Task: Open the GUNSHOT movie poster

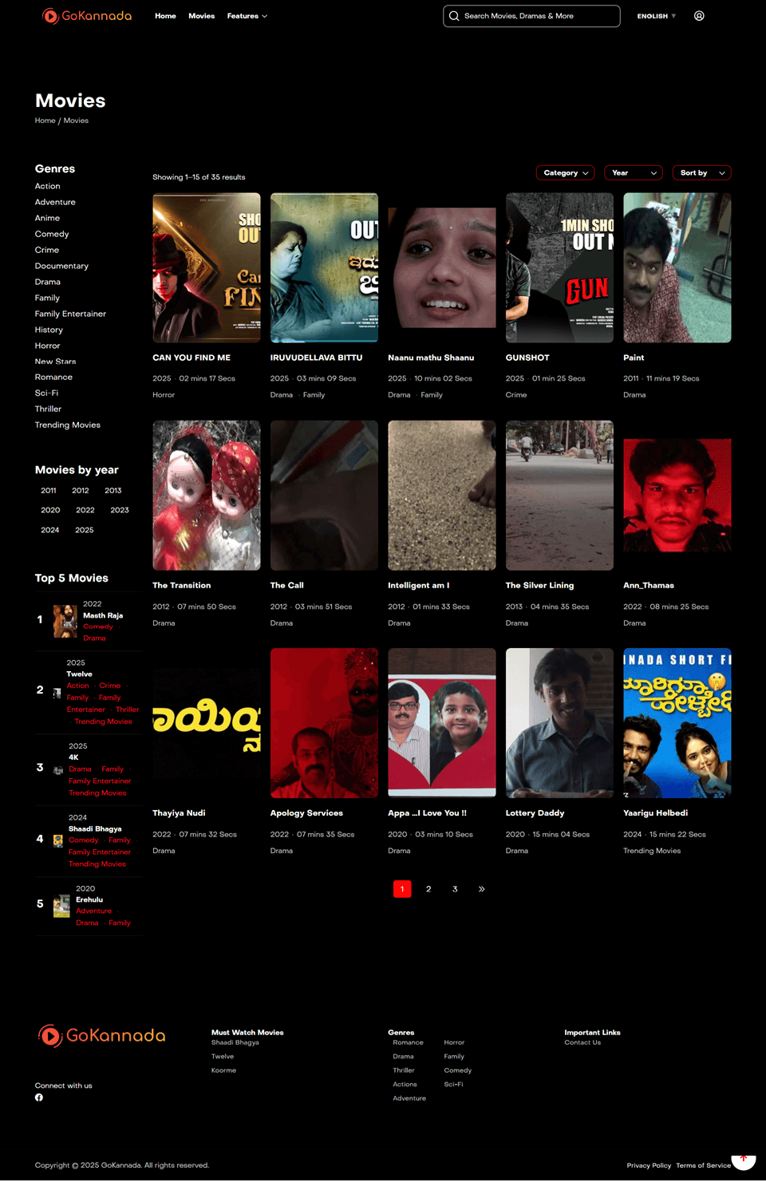Action: tap(559, 267)
